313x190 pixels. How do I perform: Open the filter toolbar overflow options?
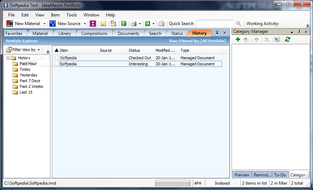coord(48,52)
